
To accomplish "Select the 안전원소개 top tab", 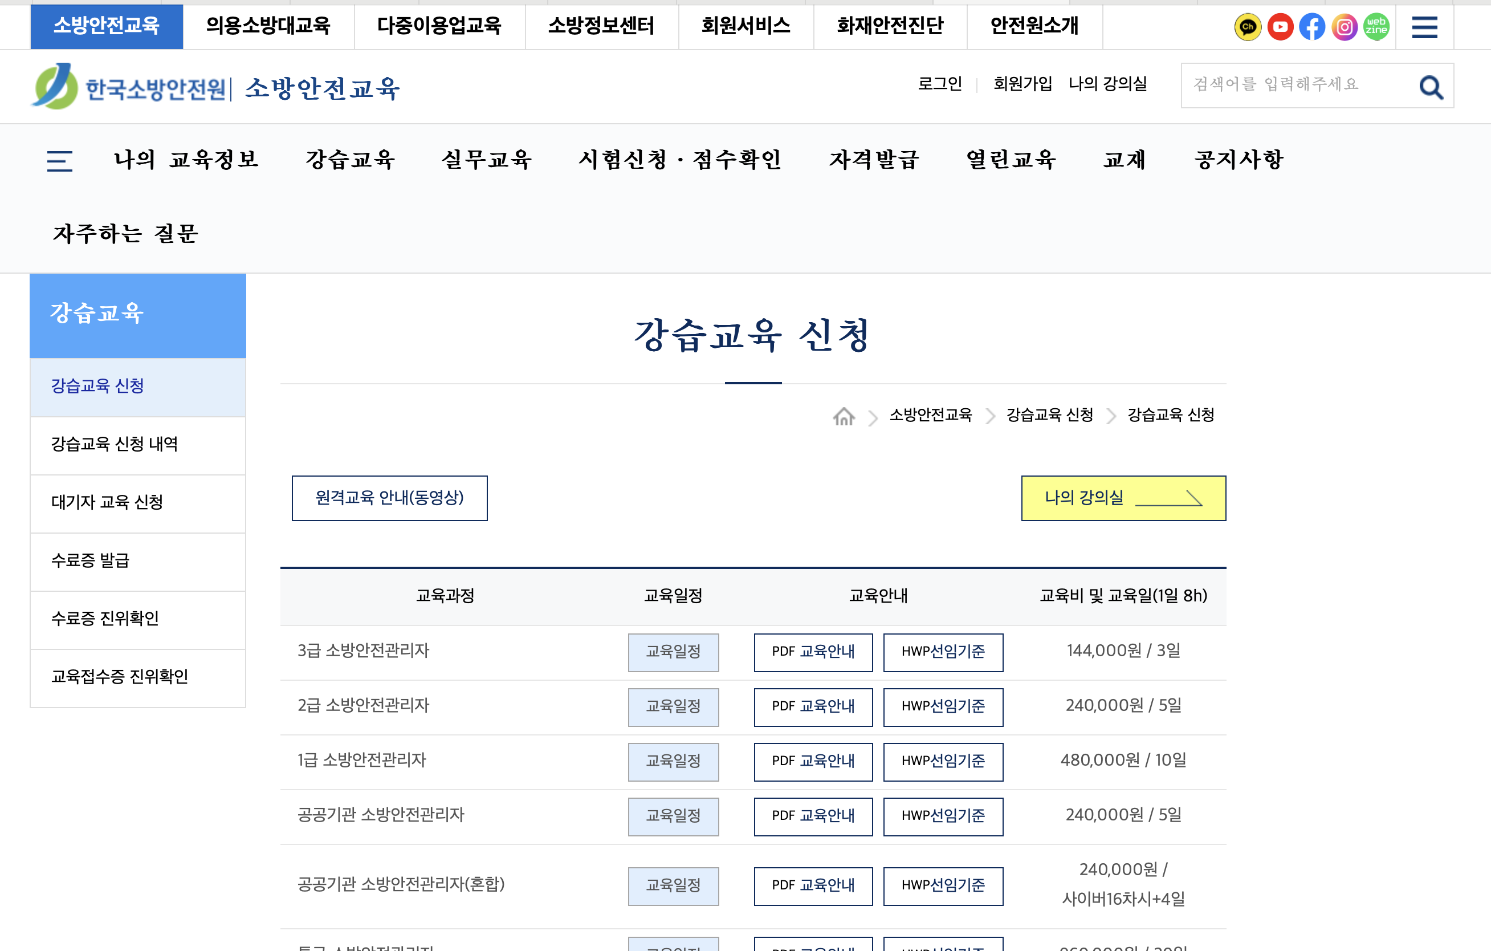I will (1034, 26).
